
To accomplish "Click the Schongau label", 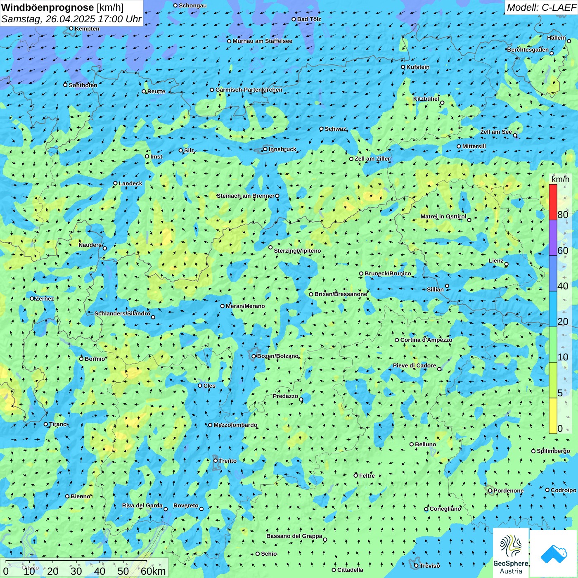I will tap(193, 5).
